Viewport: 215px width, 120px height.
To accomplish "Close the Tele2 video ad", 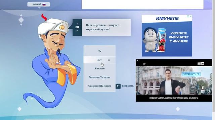I will point(137,61).
